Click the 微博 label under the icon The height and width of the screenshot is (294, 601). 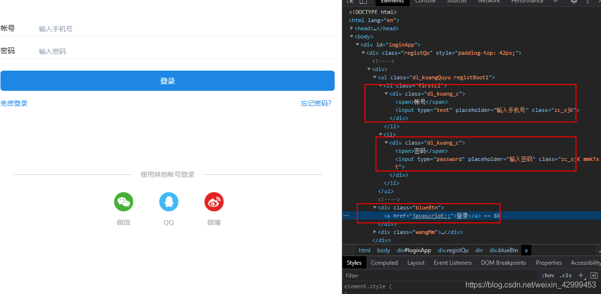(x=214, y=222)
